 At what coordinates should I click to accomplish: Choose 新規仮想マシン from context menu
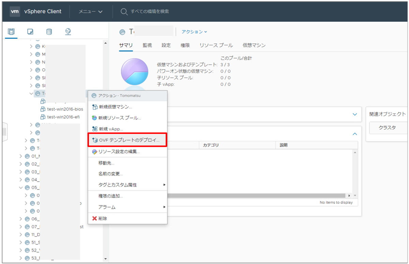click(x=127, y=107)
